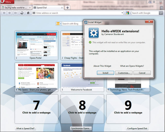Click the 'Customize...' button in the dialog
This screenshot has width=165, height=132.
124,73
